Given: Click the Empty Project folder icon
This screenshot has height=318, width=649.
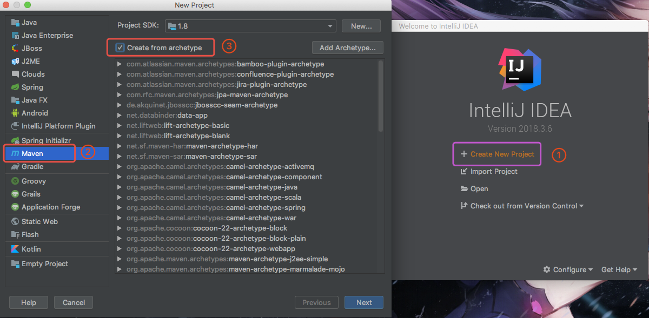Looking at the screenshot, I should [x=15, y=264].
